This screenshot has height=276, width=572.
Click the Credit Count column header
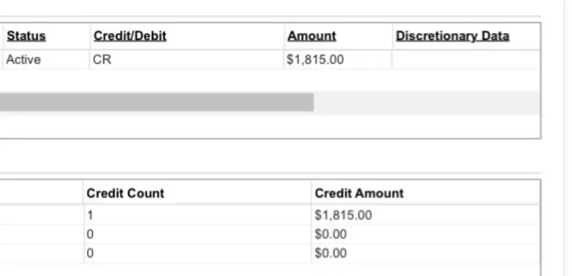125,193
